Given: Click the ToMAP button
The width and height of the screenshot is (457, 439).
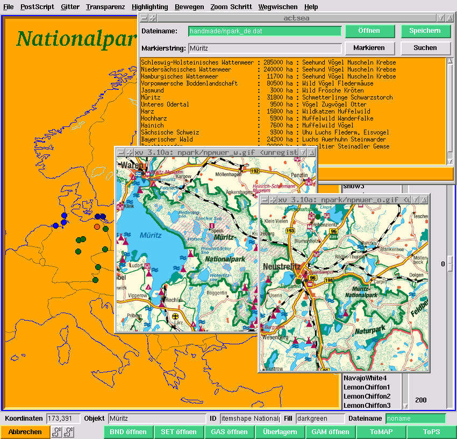Looking at the screenshot, I should [x=381, y=431].
